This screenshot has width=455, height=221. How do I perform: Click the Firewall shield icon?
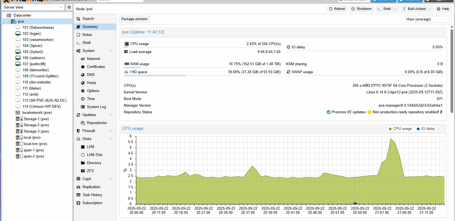coord(78,131)
